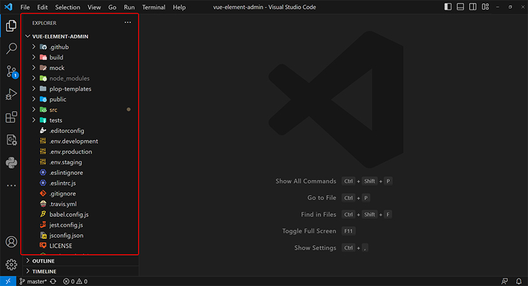The height and width of the screenshot is (286, 528).
Task: Toggle the primary side bar layout icon
Action: (x=448, y=7)
